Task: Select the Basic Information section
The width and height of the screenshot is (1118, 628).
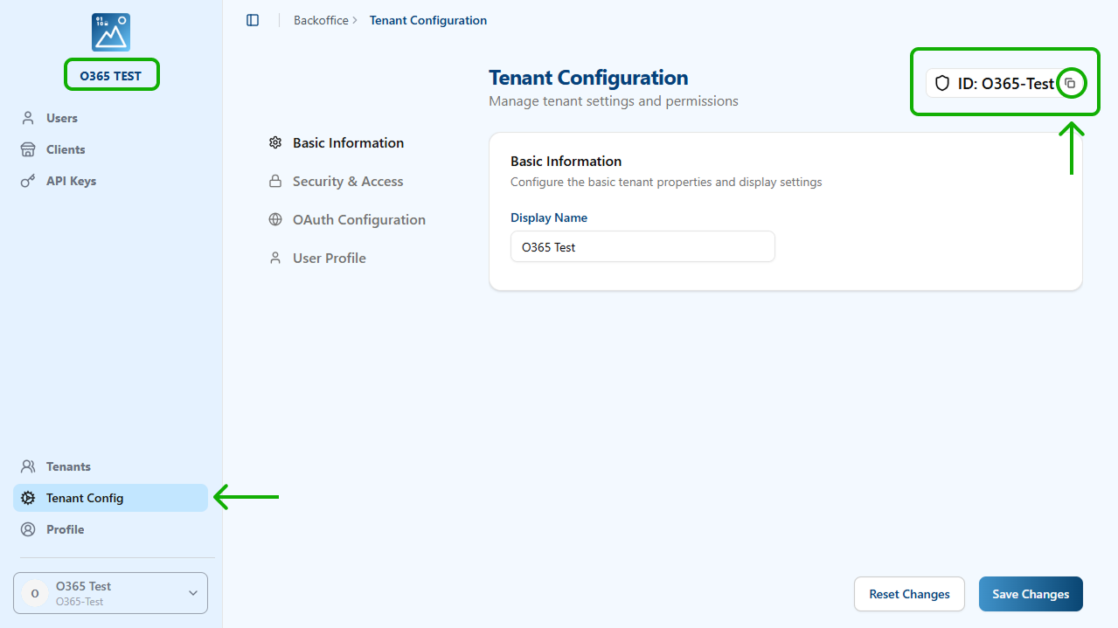Action: pyautogui.click(x=348, y=143)
